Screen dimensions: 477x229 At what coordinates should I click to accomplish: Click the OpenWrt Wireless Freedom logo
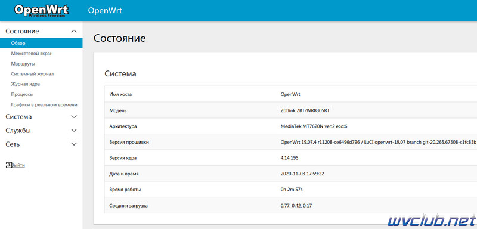[x=41, y=10]
